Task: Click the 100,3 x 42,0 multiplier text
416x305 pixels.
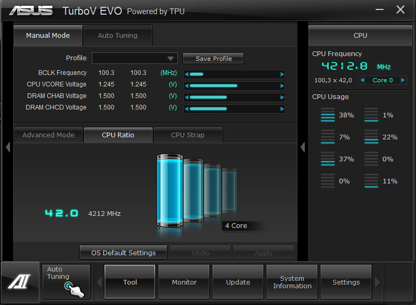Action: pos(333,80)
